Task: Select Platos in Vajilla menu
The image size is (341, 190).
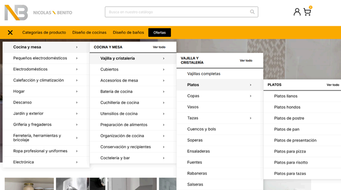Action: pyautogui.click(x=220, y=85)
